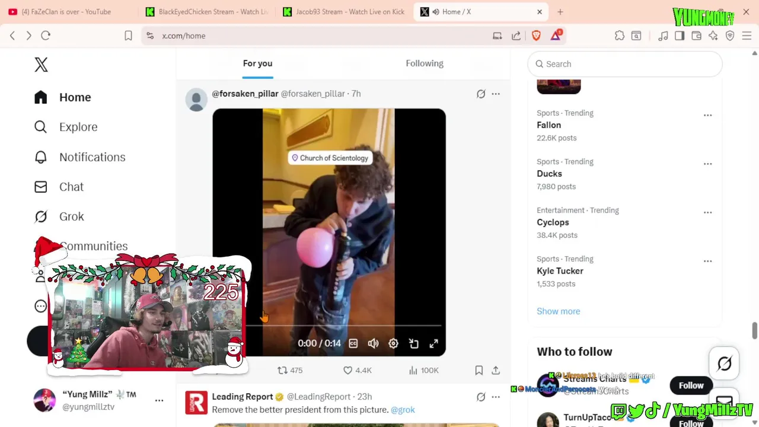Click the Leading Report avatar
Image resolution: width=759 pixels, height=427 pixels.
(196, 403)
